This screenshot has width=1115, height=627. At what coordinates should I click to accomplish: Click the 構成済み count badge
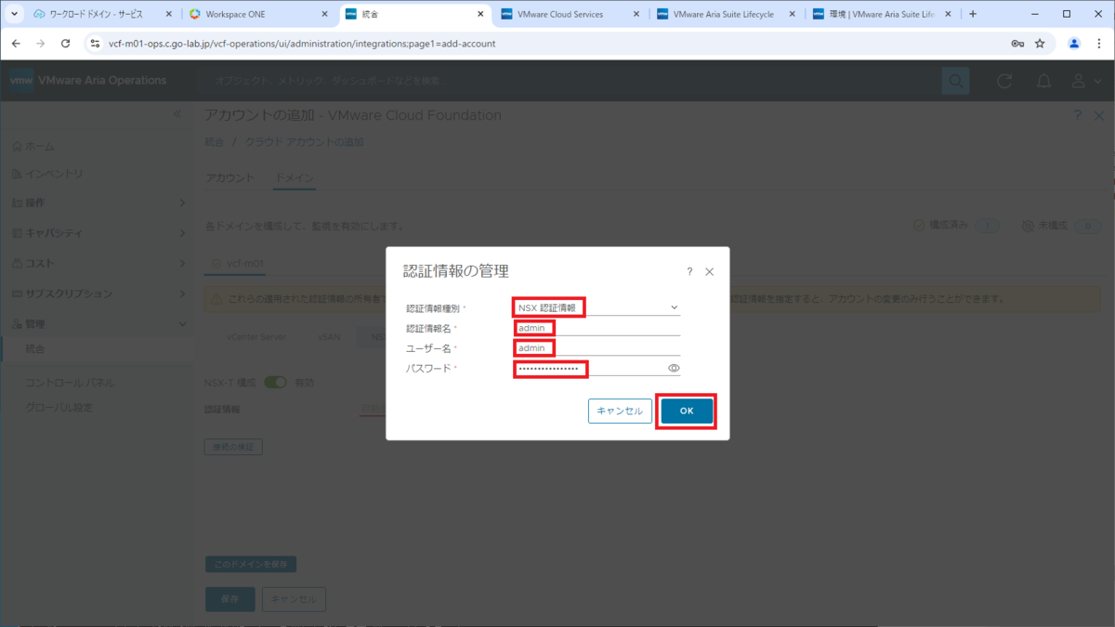tap(986, 226)
